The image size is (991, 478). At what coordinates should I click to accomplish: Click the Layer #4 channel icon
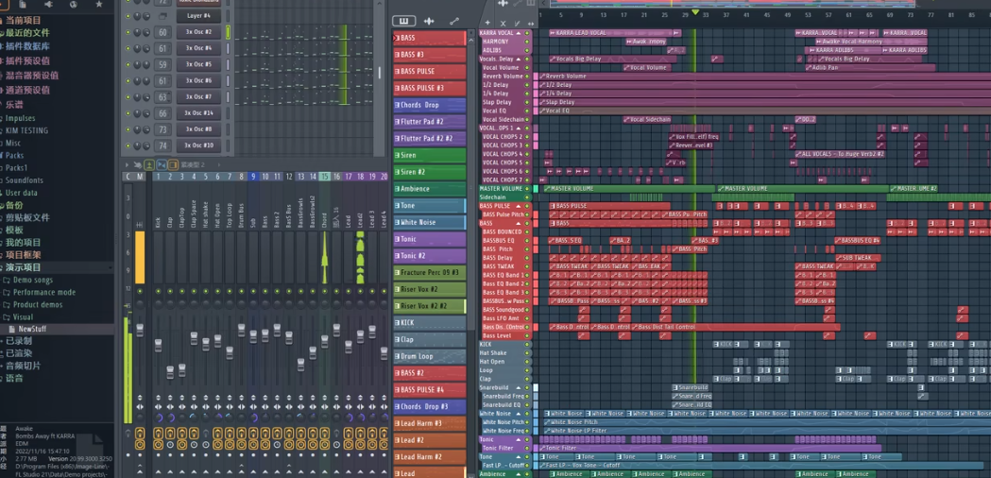[x=162, y=16]
